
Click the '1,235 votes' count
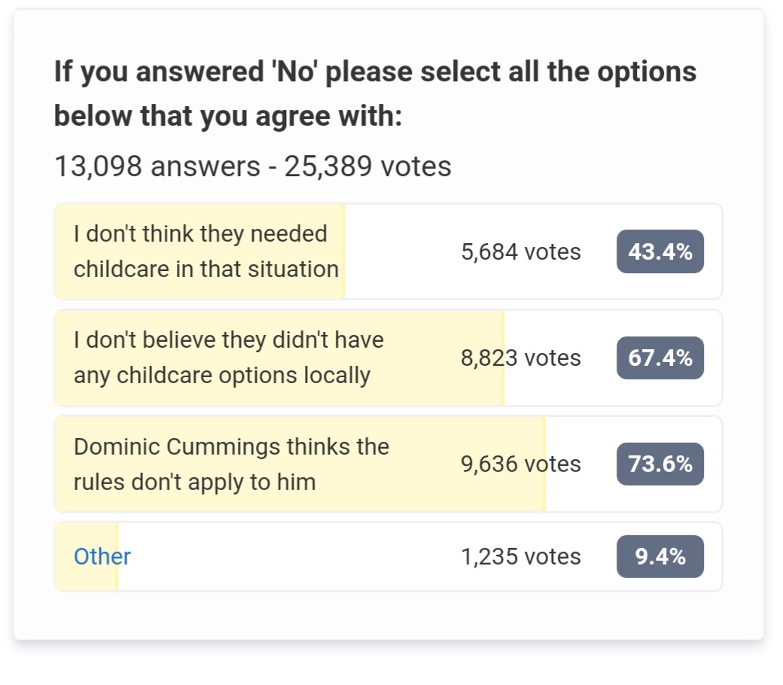[521, 557]
